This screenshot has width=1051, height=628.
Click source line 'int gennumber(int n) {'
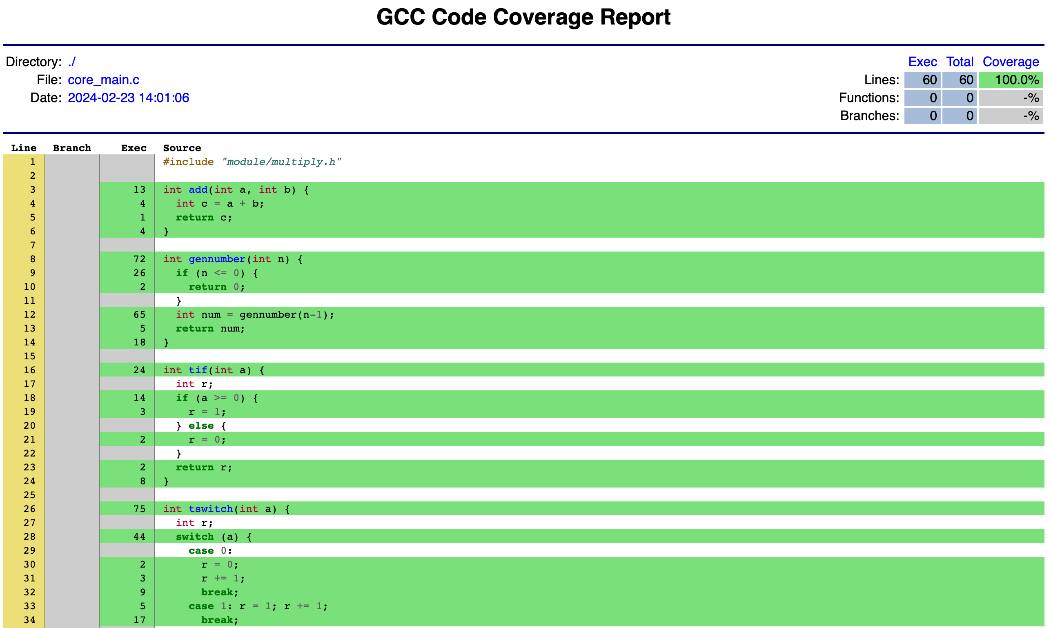(x=233, y=259)
